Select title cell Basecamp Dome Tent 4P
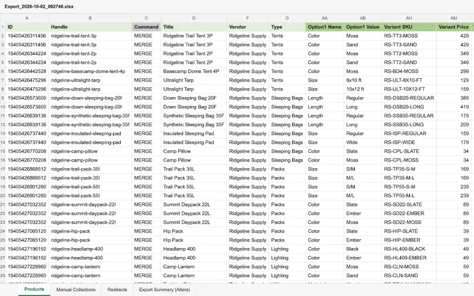This screenshot has width=474, height=296. tap(194, 71)
